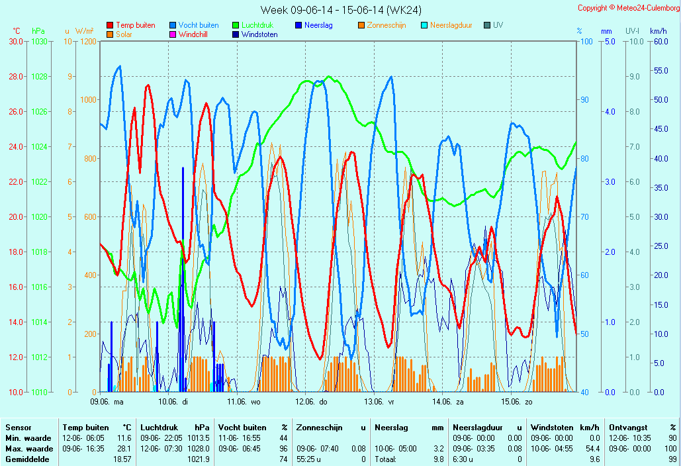Open the Meteo24-Culemborg copyright link
This screenshot has height=466, width=681.
[628, 8]
